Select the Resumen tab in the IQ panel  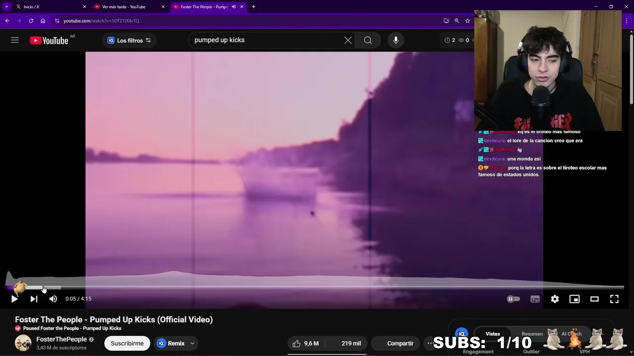(532, 334)
